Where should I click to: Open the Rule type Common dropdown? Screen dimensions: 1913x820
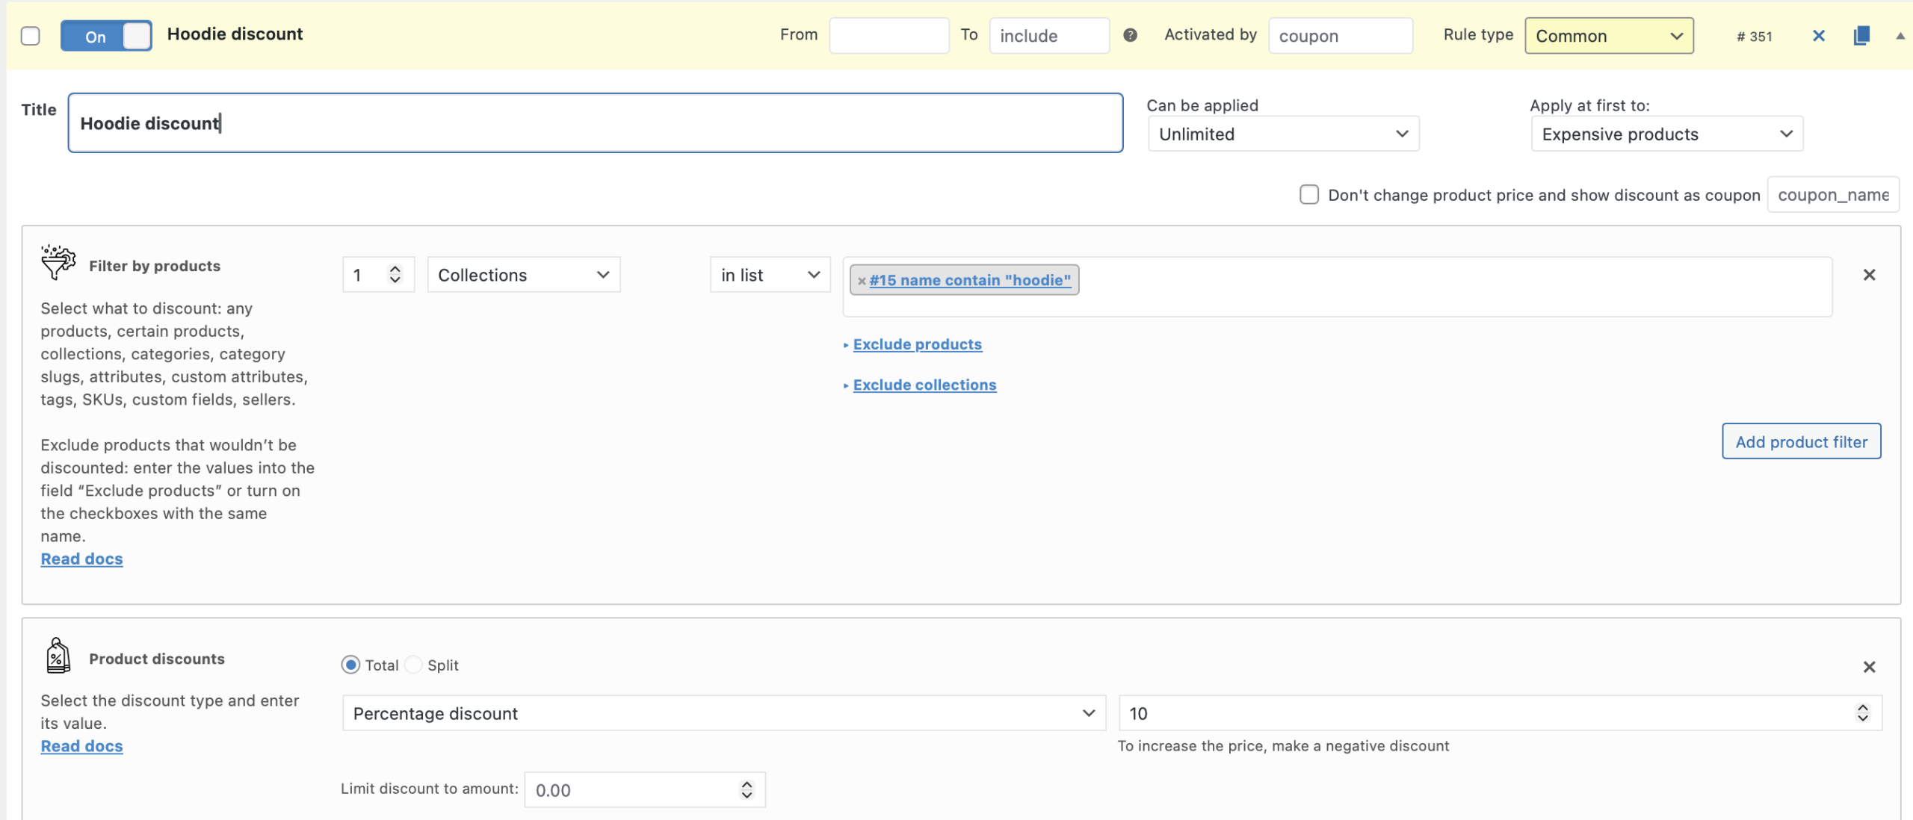pyautogui.click(x=1608, y=36)
